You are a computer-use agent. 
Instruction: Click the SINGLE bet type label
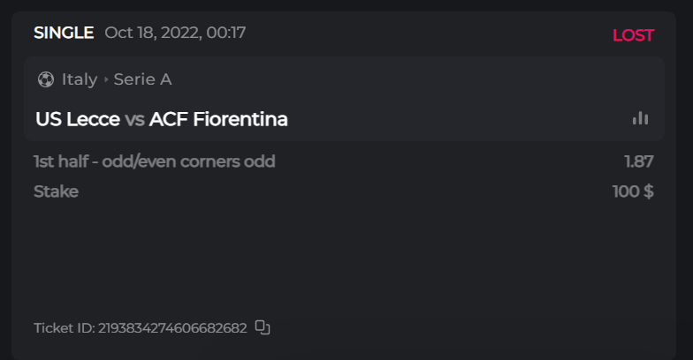[x=64, y=34]
